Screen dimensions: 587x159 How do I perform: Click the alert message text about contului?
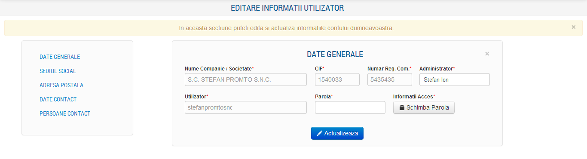pyautogui.click(x=286, y=28)
